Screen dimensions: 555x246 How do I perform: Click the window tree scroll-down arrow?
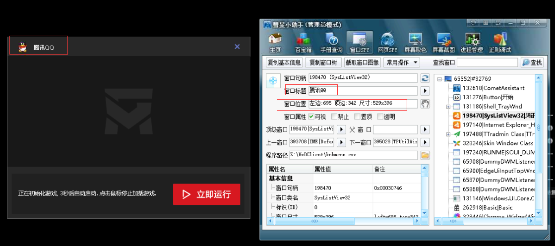click(539, 213)
